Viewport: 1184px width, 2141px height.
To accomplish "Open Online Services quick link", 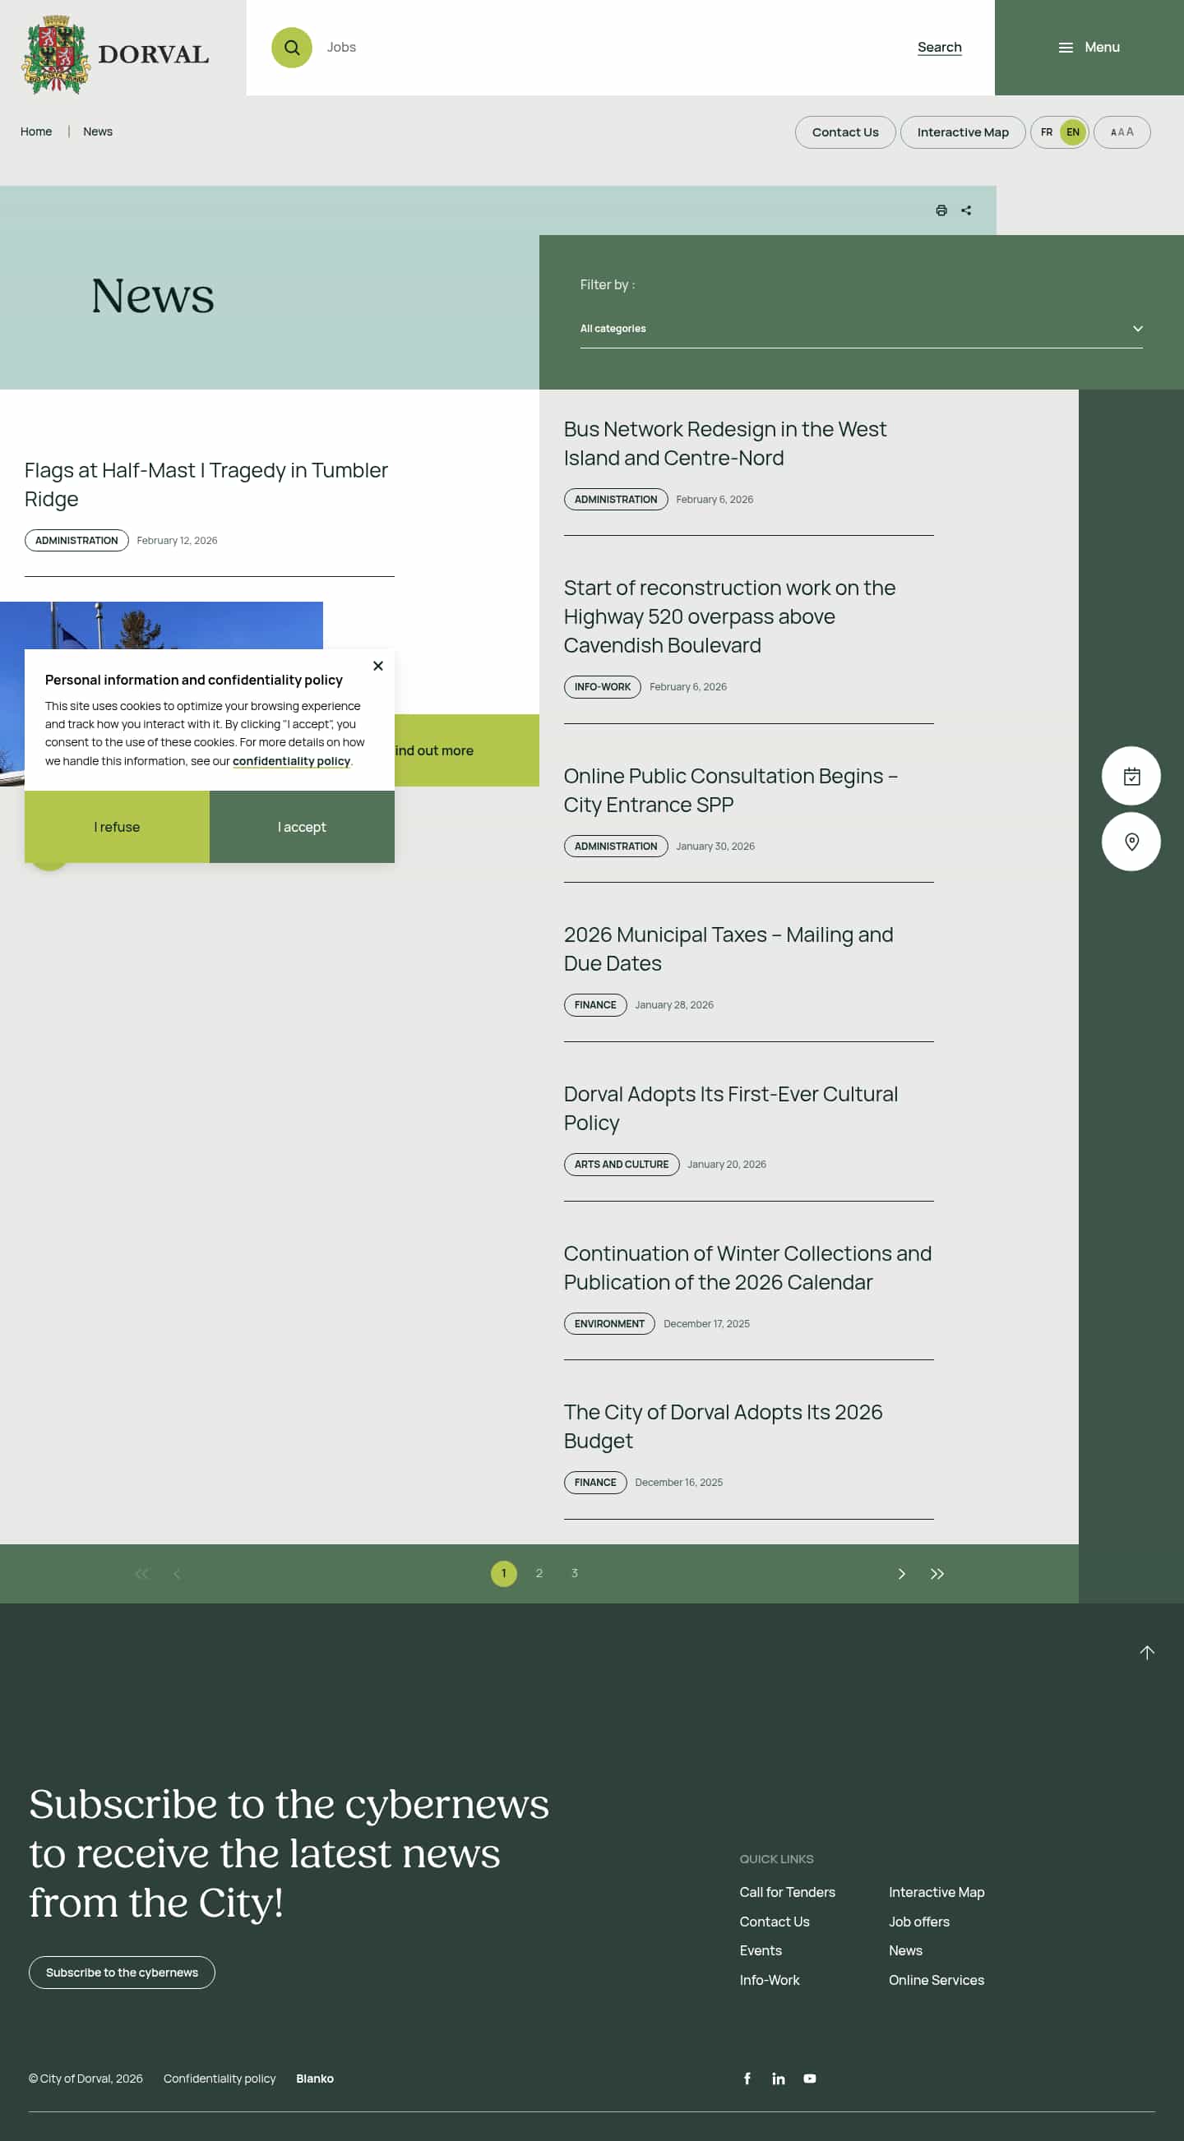I will [x=937, y=1980].
